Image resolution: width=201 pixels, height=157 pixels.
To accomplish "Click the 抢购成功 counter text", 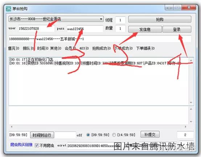I will (101, 48).
